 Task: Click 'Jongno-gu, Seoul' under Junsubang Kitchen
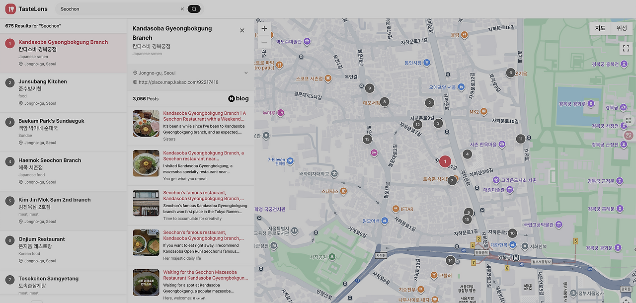click(40, 103)
